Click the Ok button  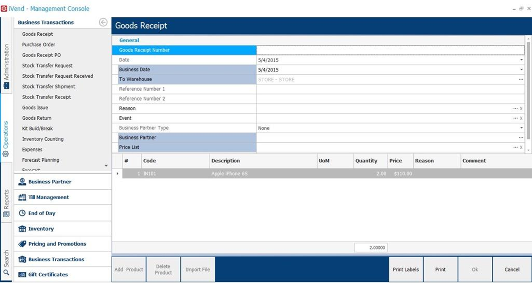(475, 269)
